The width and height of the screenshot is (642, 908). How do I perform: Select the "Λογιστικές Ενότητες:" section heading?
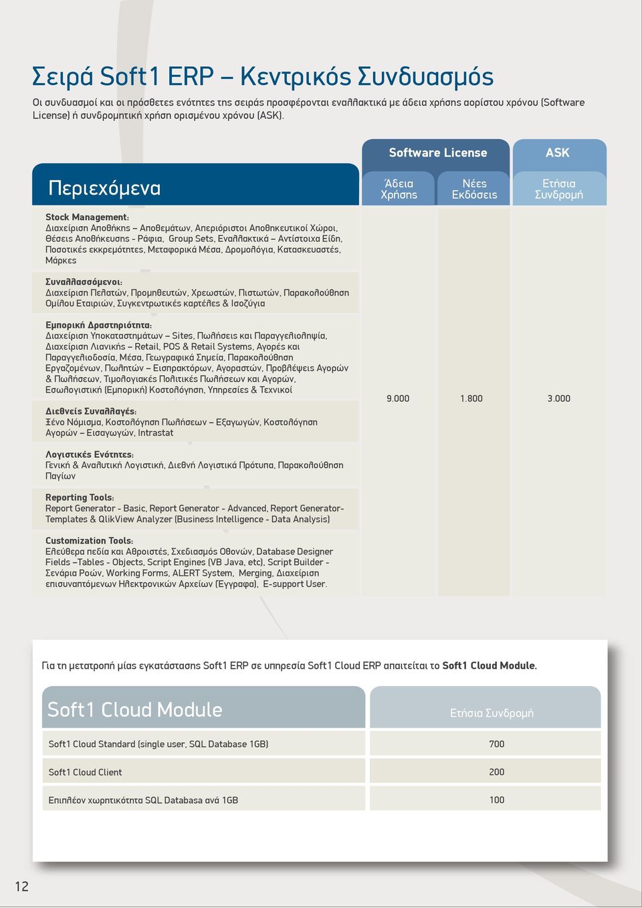pos(90,455)
